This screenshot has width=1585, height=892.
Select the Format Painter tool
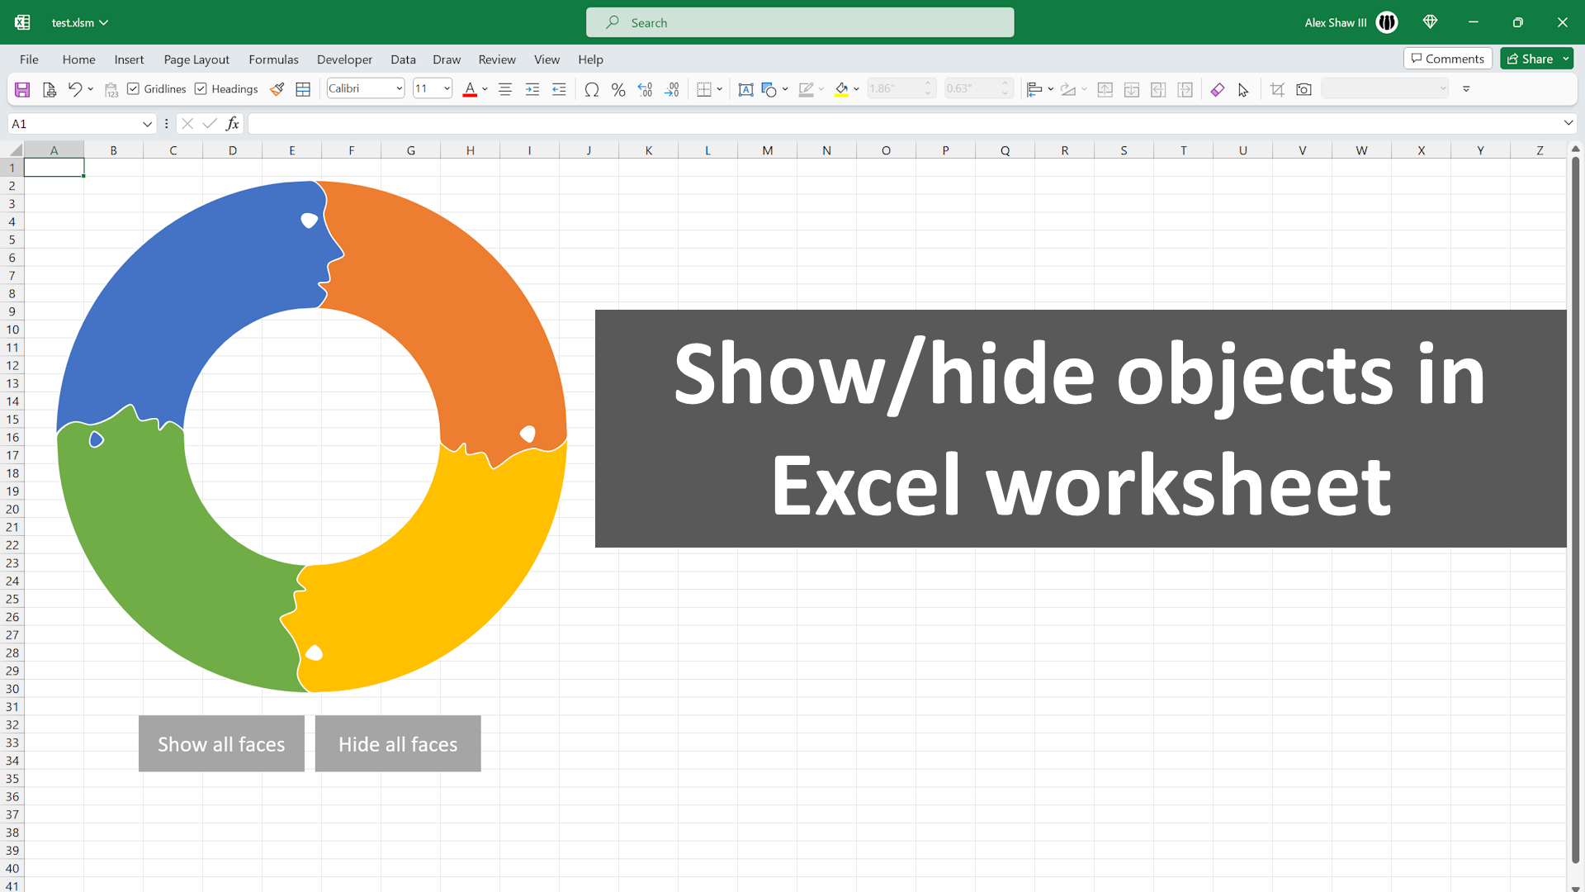277,88
